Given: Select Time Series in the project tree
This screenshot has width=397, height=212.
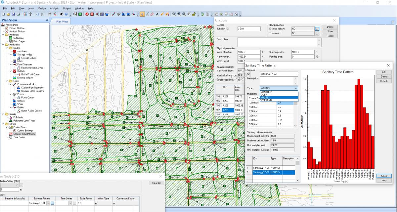Looking at the screenshot, I should pos(19,137).
